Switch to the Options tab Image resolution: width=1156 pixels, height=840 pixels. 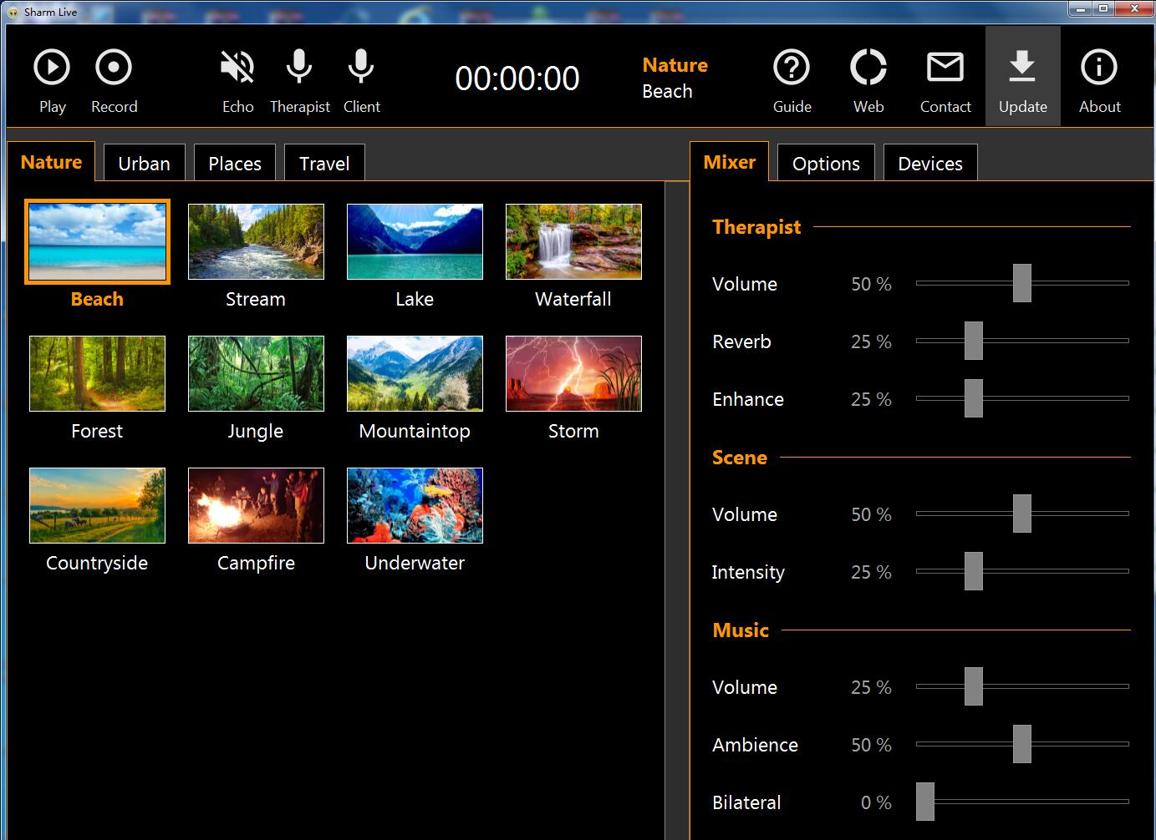coord(826,164)
